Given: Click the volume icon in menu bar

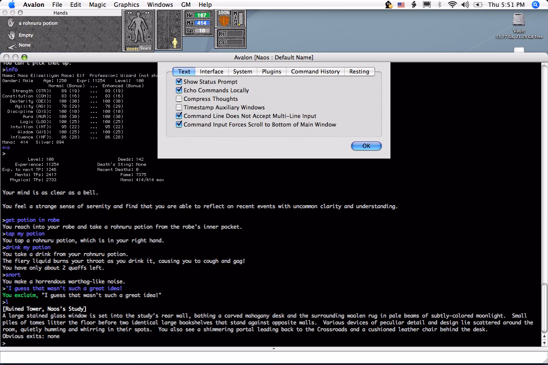Looking at the screenshot, I should pos(465,5).
